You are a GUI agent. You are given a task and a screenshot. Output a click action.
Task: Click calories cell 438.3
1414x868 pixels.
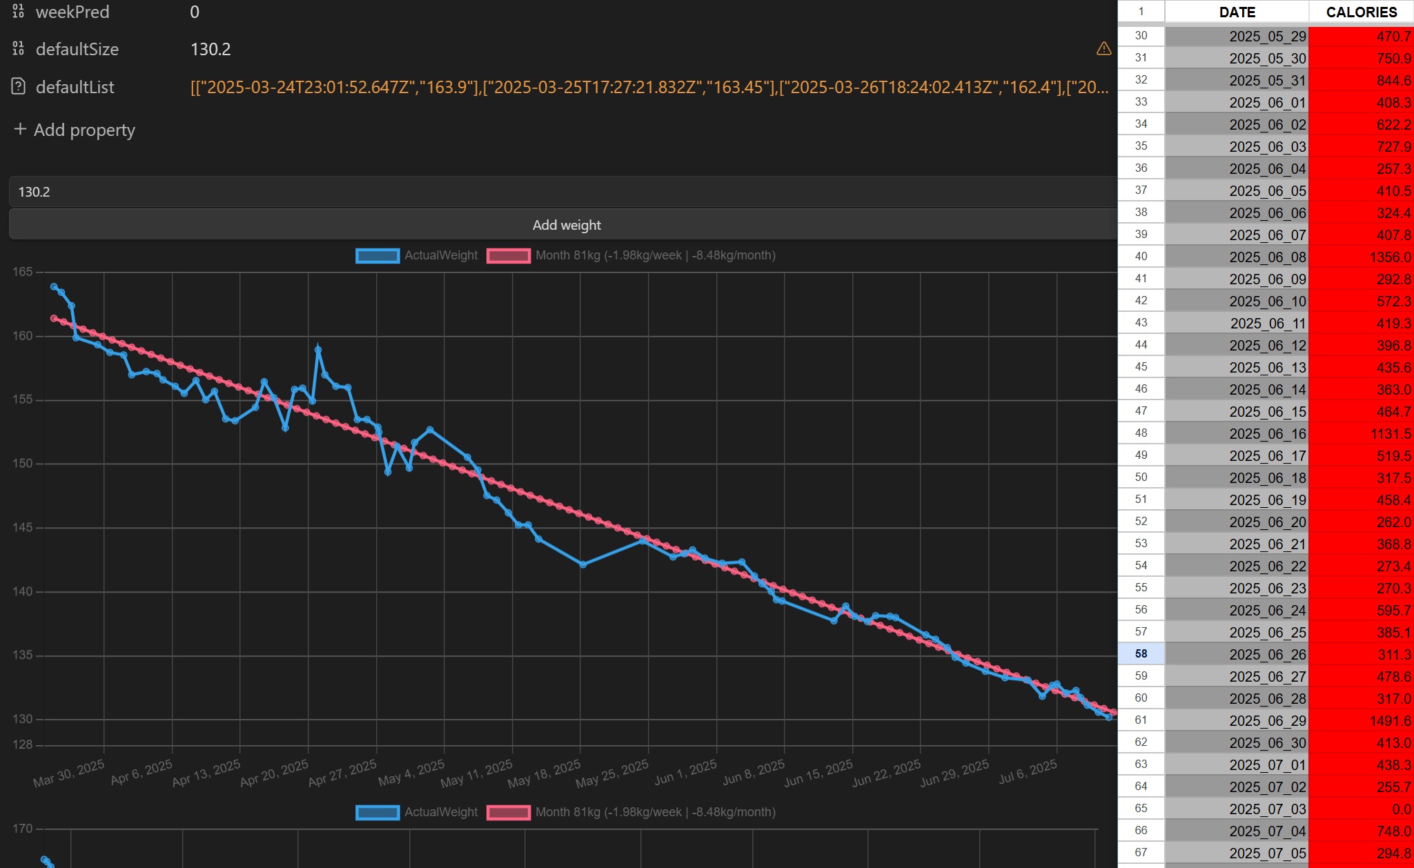1361,765
